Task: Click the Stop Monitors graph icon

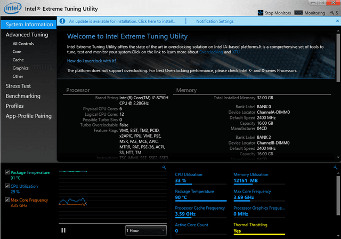Action: point(261,13)
